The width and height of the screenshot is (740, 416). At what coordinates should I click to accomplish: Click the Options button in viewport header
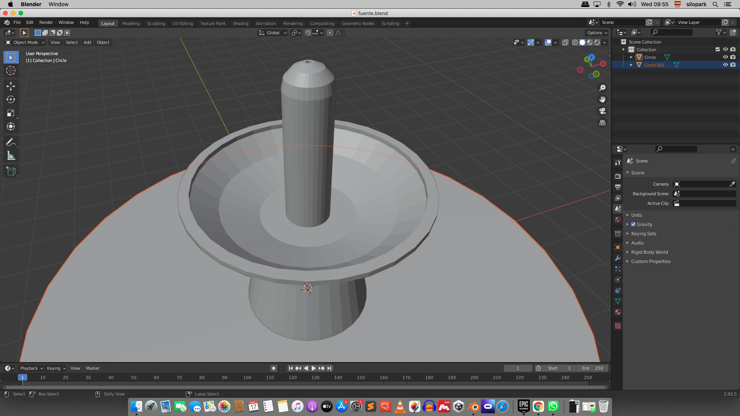coord(597,33)
